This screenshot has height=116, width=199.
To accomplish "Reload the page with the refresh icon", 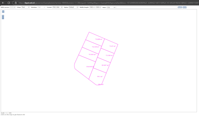I will (8, 3).
